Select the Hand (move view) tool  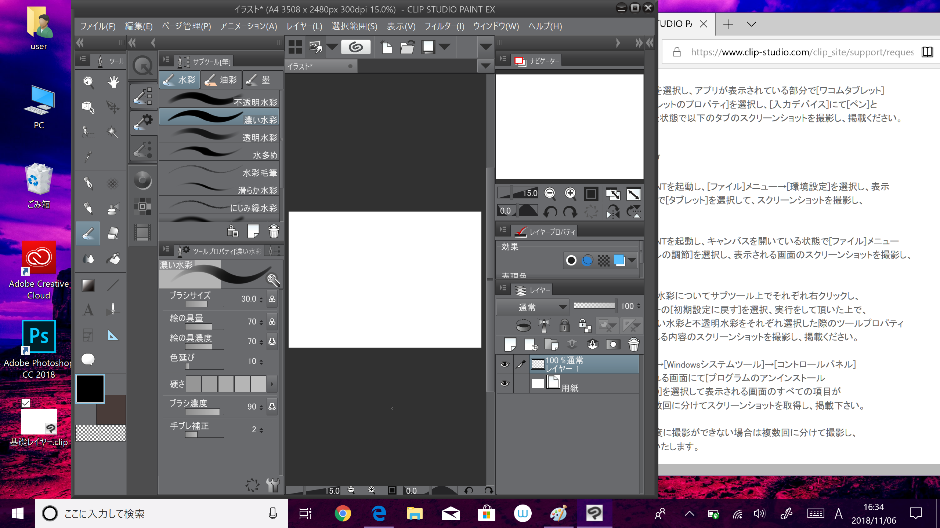(x=113, y=82)
